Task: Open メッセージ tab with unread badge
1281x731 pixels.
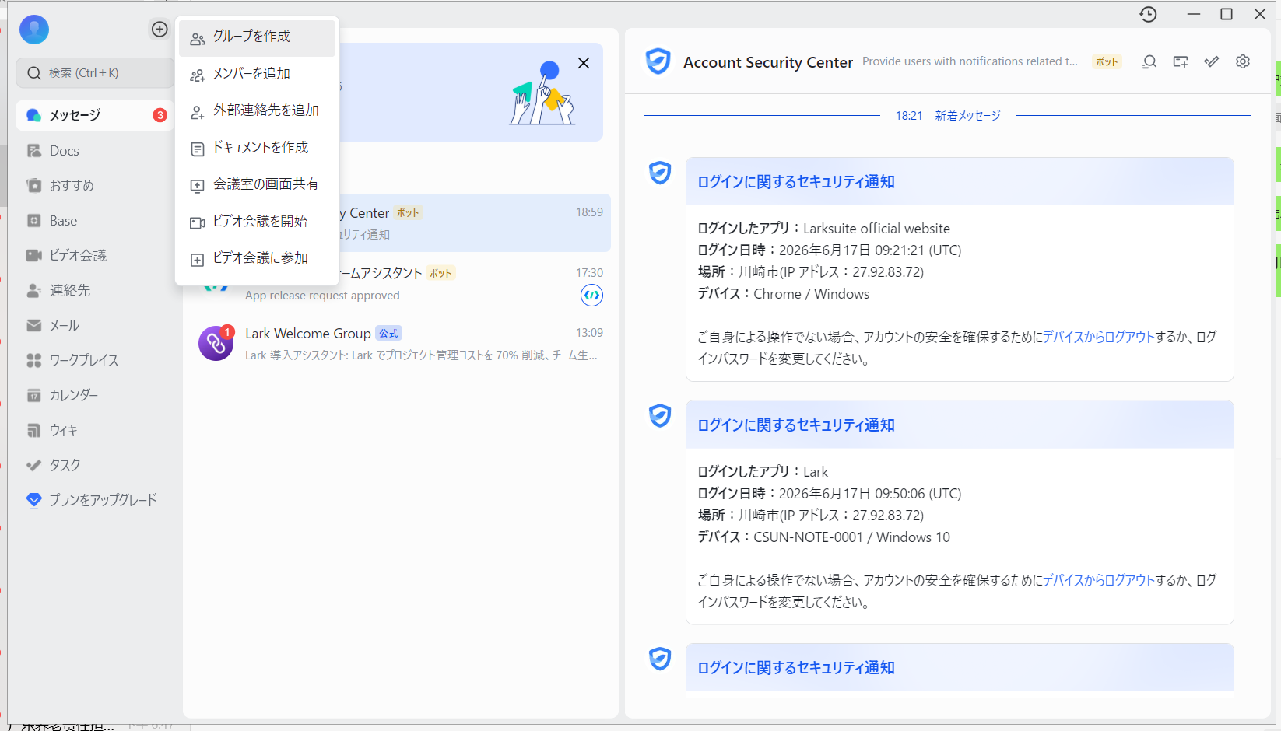Action: [x=94, y=115]
